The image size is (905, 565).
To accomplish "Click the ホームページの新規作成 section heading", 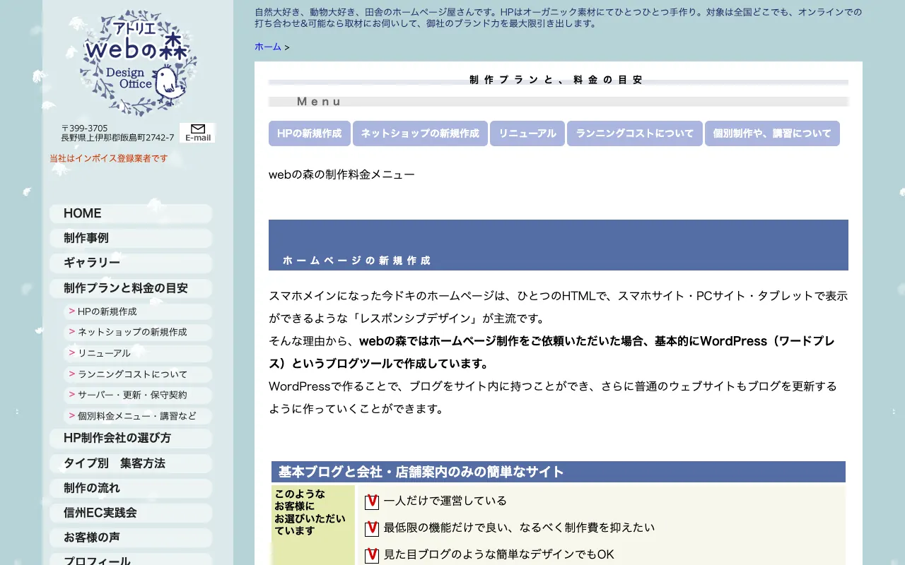I will pyautogui.click(x=559, y=245).
